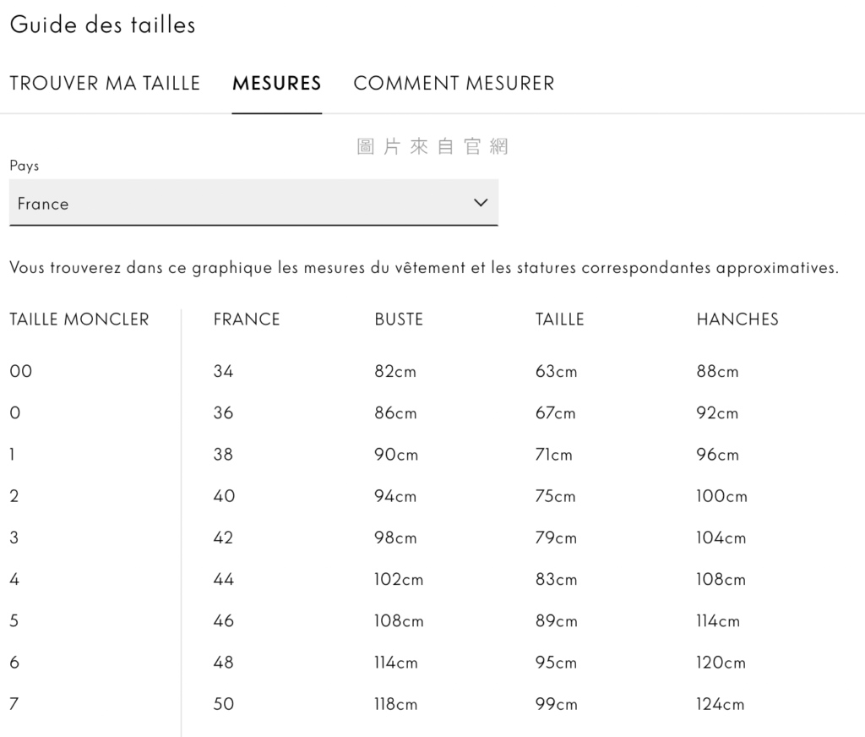Open the TROUVER MA TAILLE tab
865x737 pixels.
pos(105,84)
